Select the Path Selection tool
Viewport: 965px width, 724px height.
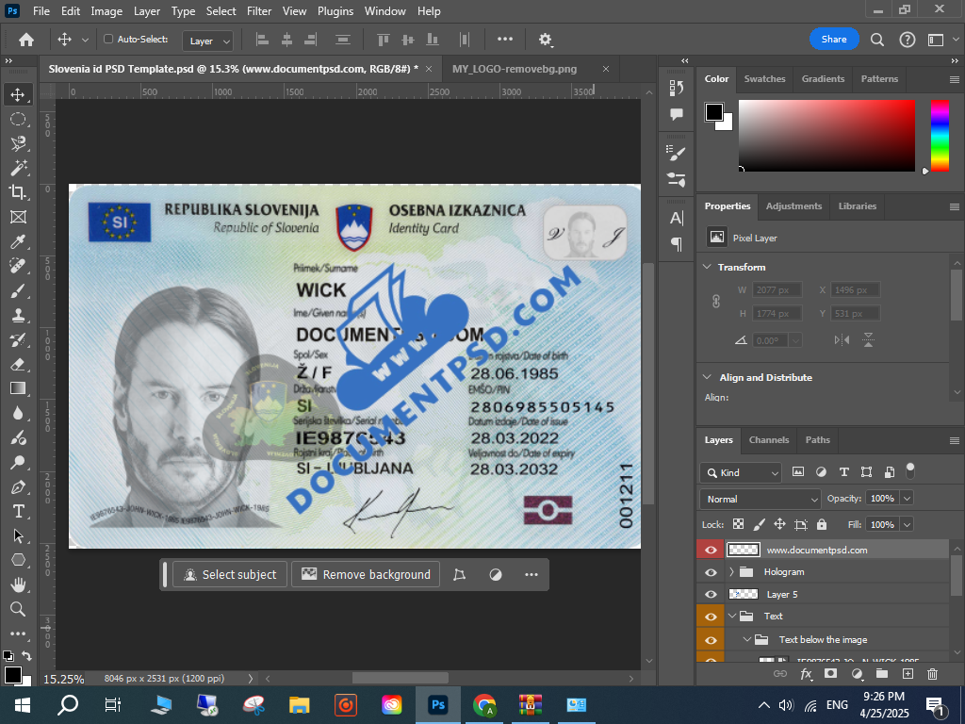click(x=18, y=535)
